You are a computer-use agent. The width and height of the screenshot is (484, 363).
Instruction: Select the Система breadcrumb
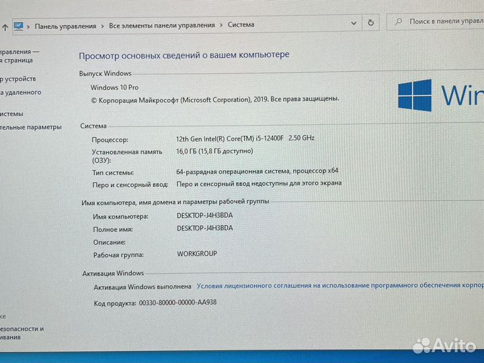pos(241,24)
